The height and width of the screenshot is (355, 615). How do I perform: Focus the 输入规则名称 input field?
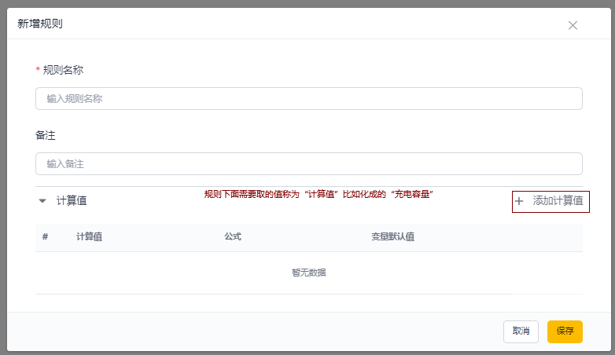coord(308,99)
